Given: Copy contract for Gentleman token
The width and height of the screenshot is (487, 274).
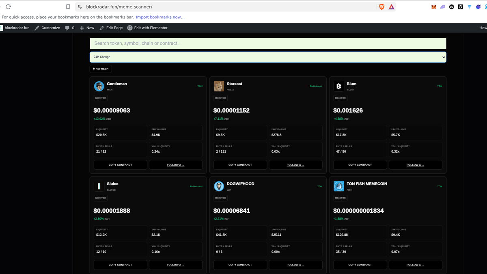Looking at the screenshot, I should pyautogui.click(x=121, y=165).
